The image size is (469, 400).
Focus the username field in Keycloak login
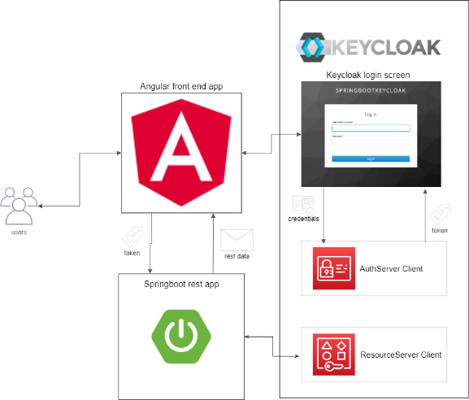[x=371, y=128]
